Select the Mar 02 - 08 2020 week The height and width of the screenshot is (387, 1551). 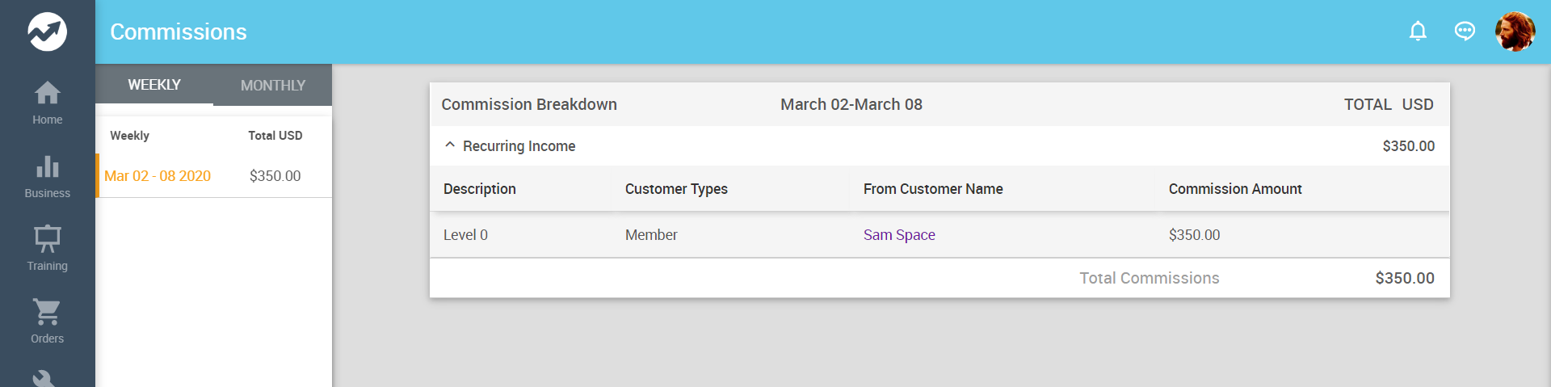tap(158, 176)
